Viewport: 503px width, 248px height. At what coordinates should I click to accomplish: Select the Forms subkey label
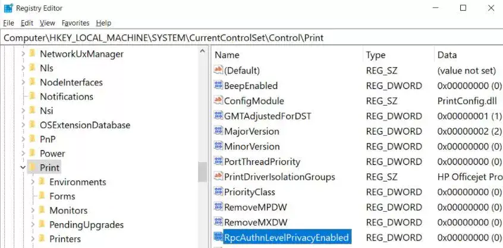[x=62, y=196]
